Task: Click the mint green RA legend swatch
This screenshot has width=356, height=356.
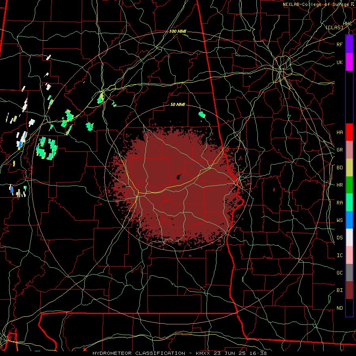Action: (x=349, y=203)
